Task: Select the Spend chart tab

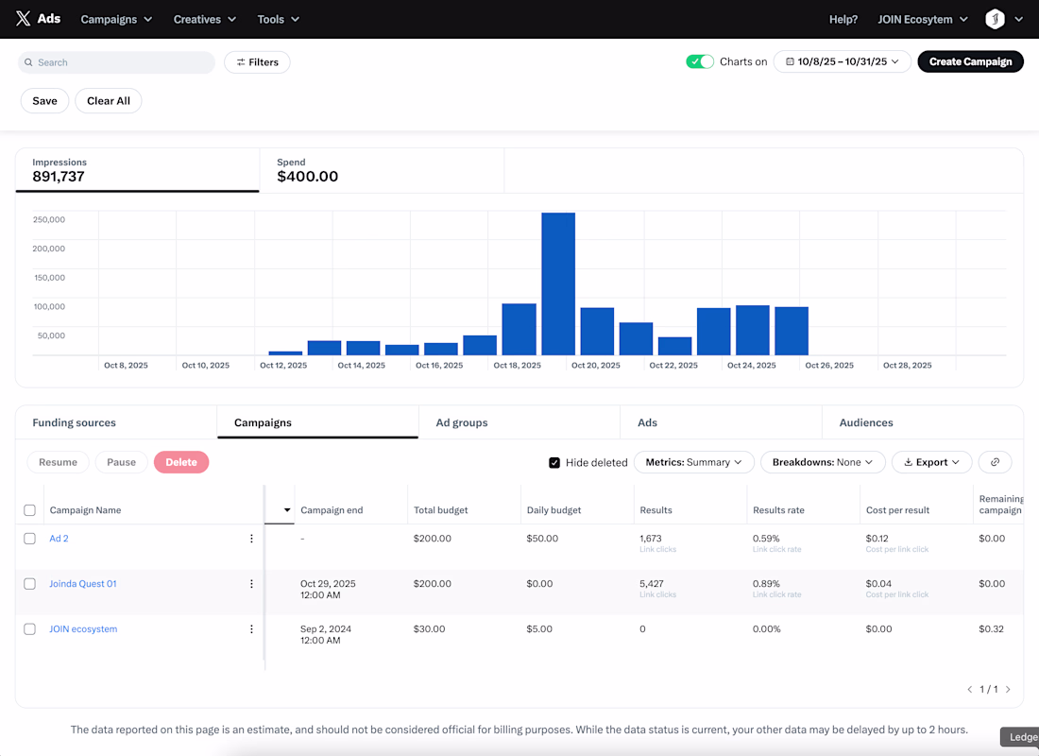Action: (x=382, y=170)
